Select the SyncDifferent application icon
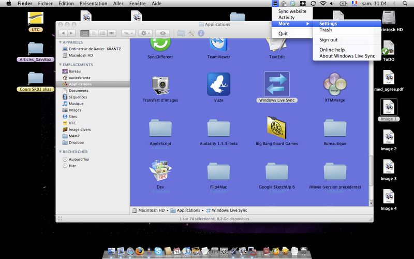Image resolution: width=414 pixels, height=259 pixels. tap(160, 45)
